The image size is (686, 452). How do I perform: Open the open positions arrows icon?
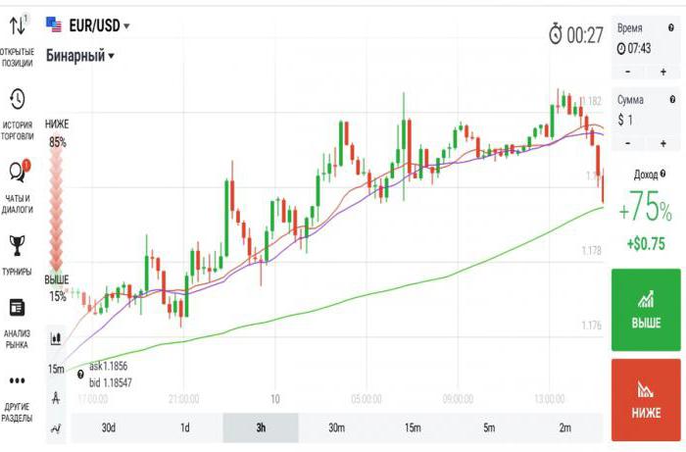(18, 25)
